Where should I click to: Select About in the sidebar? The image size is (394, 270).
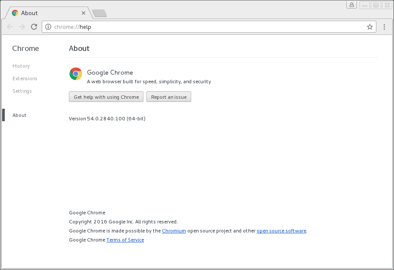[x=19, y=115]
